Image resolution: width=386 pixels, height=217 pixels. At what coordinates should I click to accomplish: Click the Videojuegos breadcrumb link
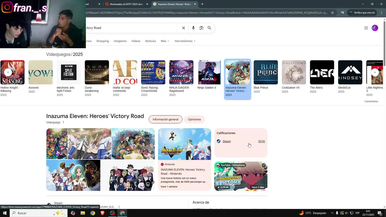58,54
